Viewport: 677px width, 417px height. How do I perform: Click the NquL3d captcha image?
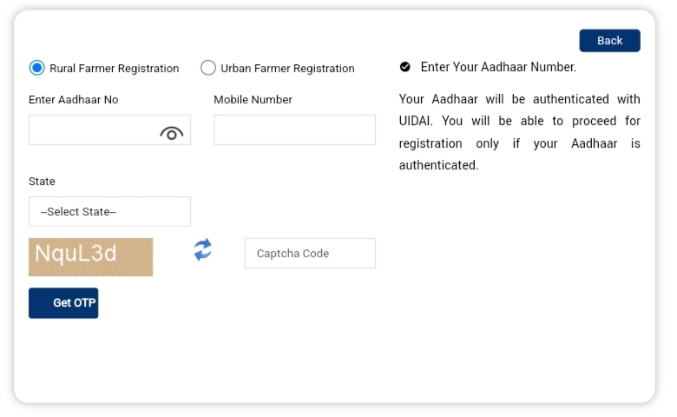tap(90, 256)
